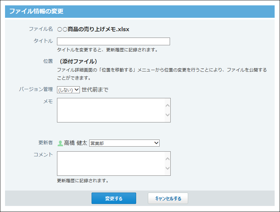Click the comment box scroll-up arrow

[168, 159]
